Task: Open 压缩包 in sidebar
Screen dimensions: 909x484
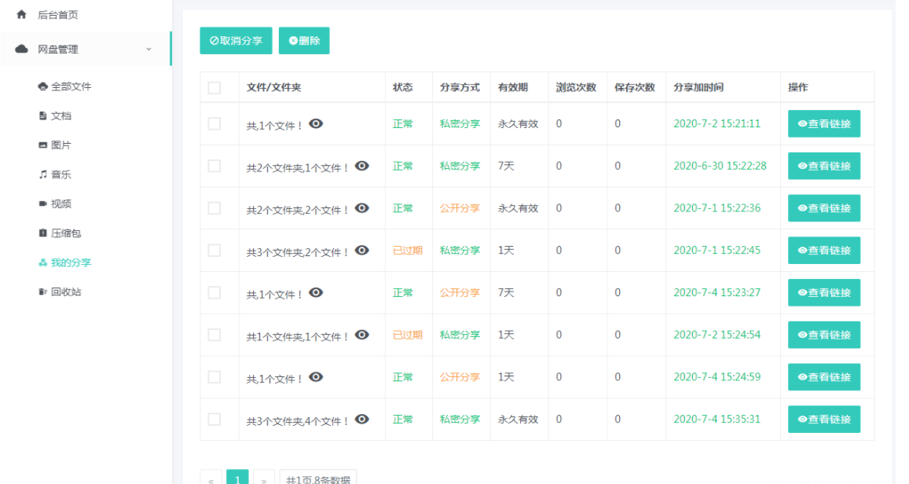Action: click(x=60, y=233)
